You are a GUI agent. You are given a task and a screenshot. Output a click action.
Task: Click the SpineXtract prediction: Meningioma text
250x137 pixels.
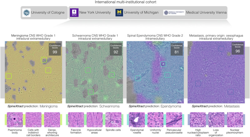[32, 106]
